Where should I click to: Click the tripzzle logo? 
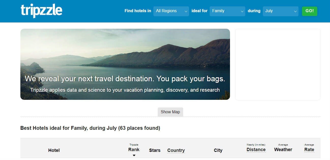click(41, 11)
